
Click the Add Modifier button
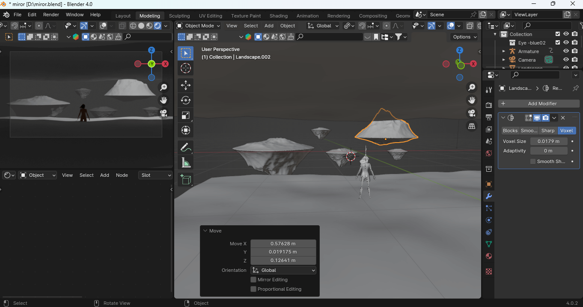[x=538, y=104]
